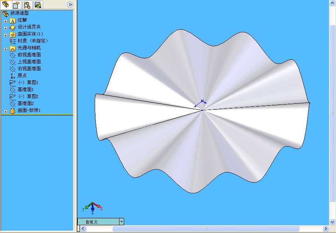Viewport: 336px width, 233px height.
Task: Select the 曲面-放样1 label
Action: point(29,110)
